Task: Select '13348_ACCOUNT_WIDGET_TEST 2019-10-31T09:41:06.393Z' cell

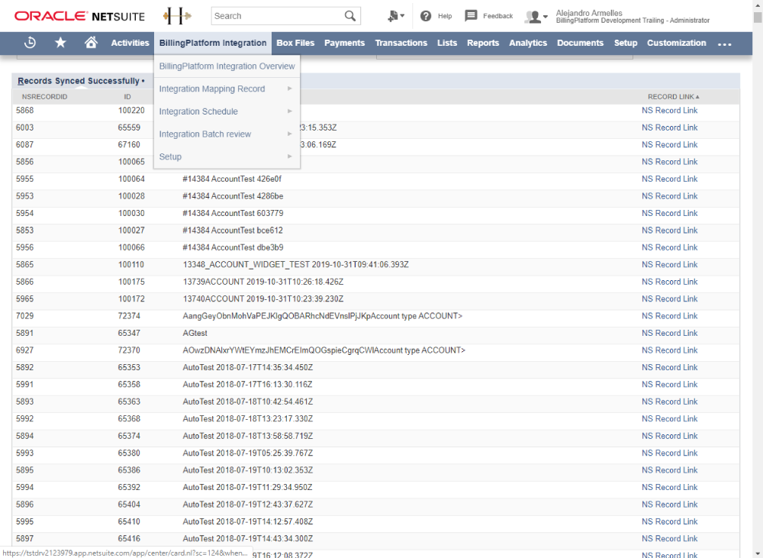Action: (x=296, y=265)
